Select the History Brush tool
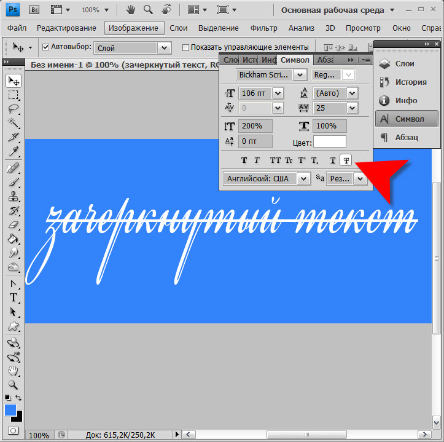 click(x=13, y=211)
